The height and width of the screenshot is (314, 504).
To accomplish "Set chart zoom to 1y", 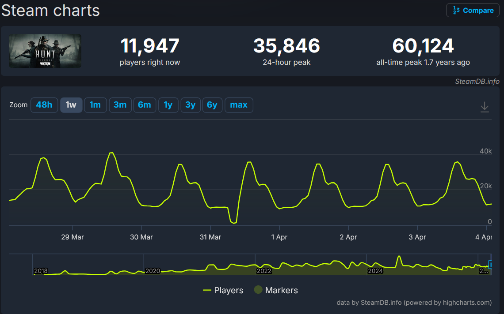I will (168, 105).
